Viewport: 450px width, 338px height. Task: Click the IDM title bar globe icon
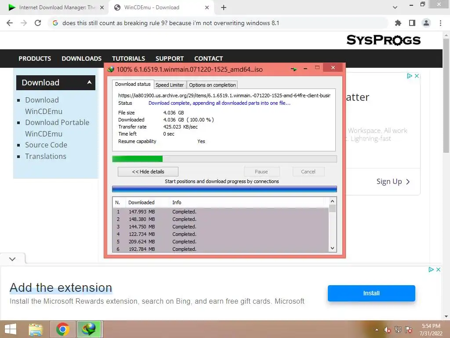coord(110,69)
